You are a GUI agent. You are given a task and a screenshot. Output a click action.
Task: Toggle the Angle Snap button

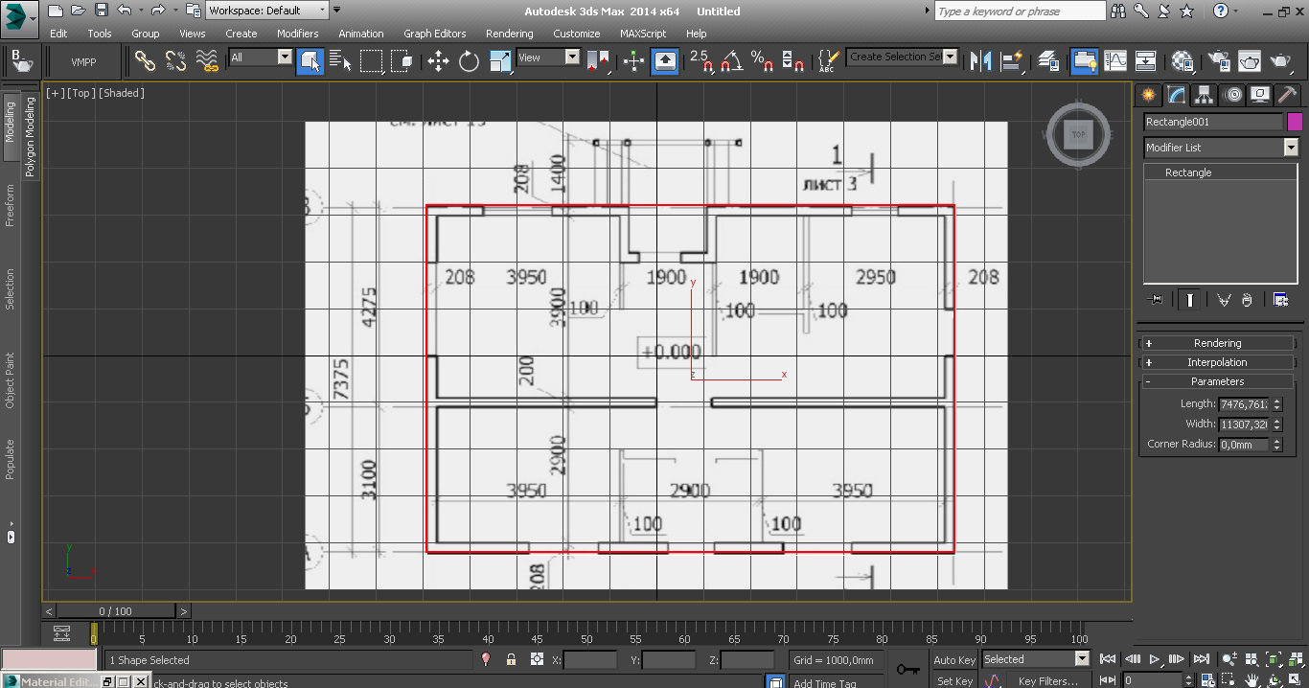pyautogui.click(x=731, y=61)
